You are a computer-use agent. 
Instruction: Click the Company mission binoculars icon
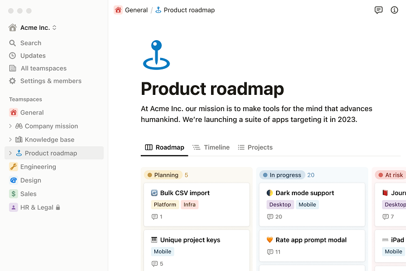coord(19,126)
